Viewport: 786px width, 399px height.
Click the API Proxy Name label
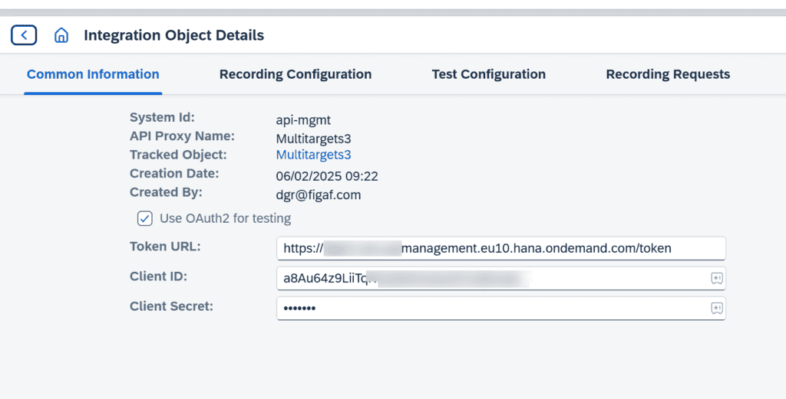[182, 136]
